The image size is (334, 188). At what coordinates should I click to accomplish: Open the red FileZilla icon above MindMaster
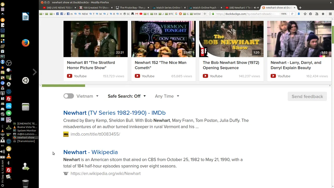click(x=9, y=99)
